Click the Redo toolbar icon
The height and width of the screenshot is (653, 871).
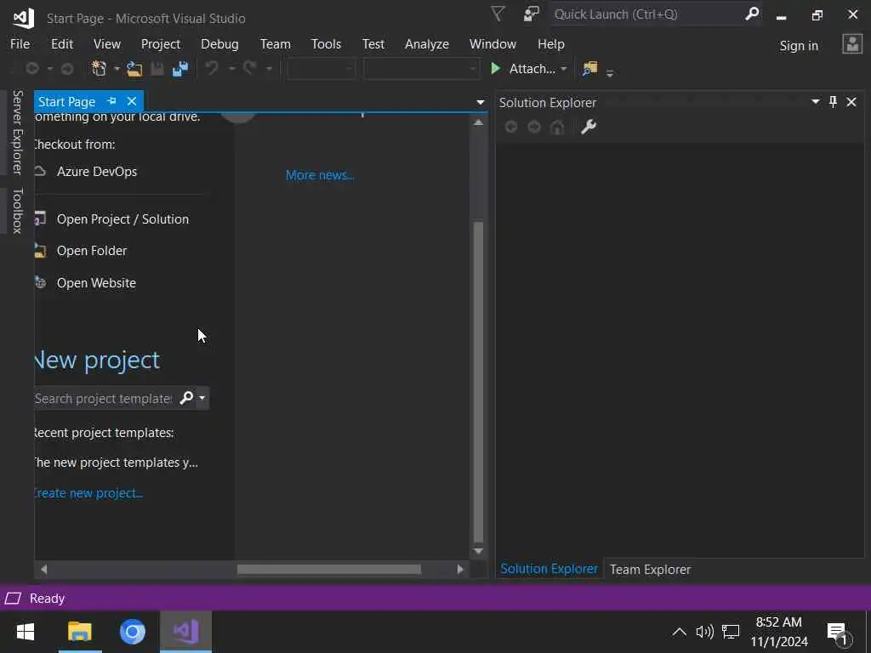[249, 68]
